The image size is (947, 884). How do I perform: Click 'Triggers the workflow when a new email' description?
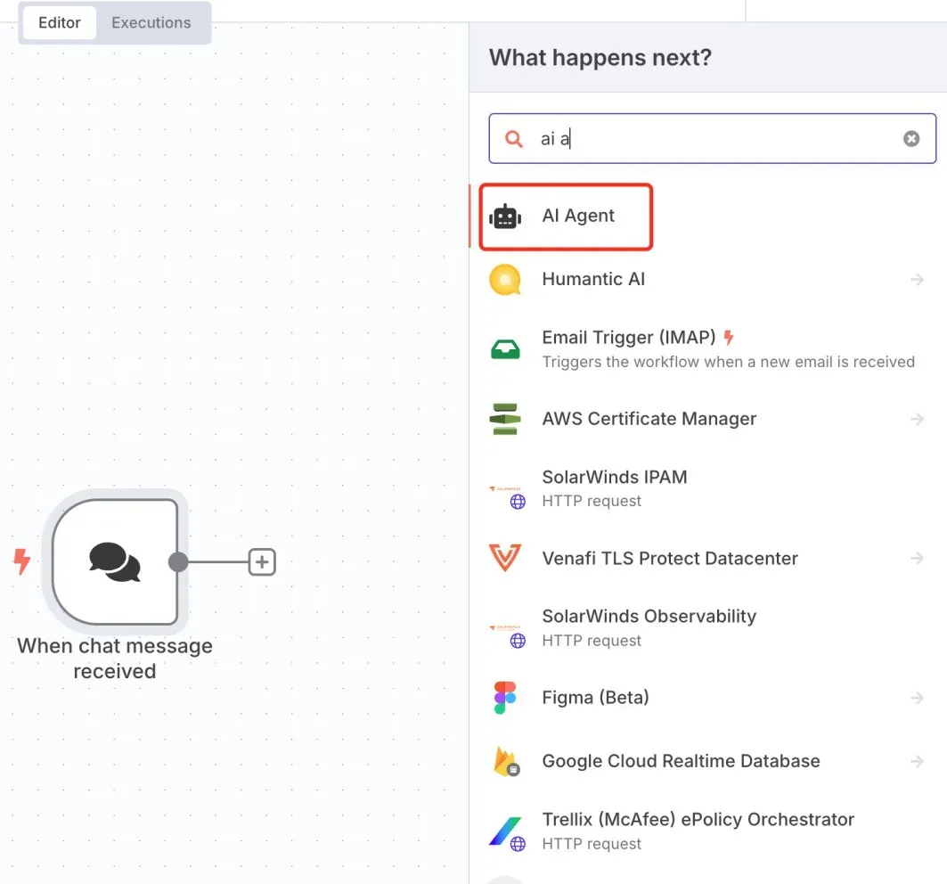[729, 362]
